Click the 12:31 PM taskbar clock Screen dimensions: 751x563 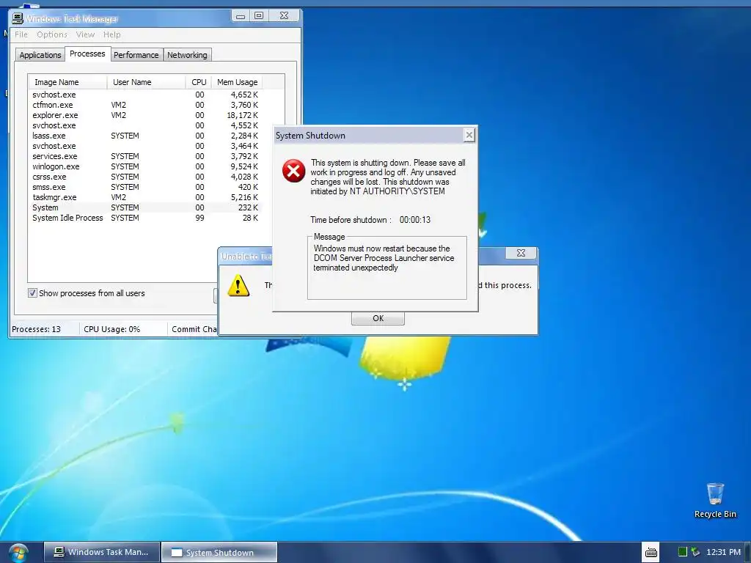pos(723,552)
